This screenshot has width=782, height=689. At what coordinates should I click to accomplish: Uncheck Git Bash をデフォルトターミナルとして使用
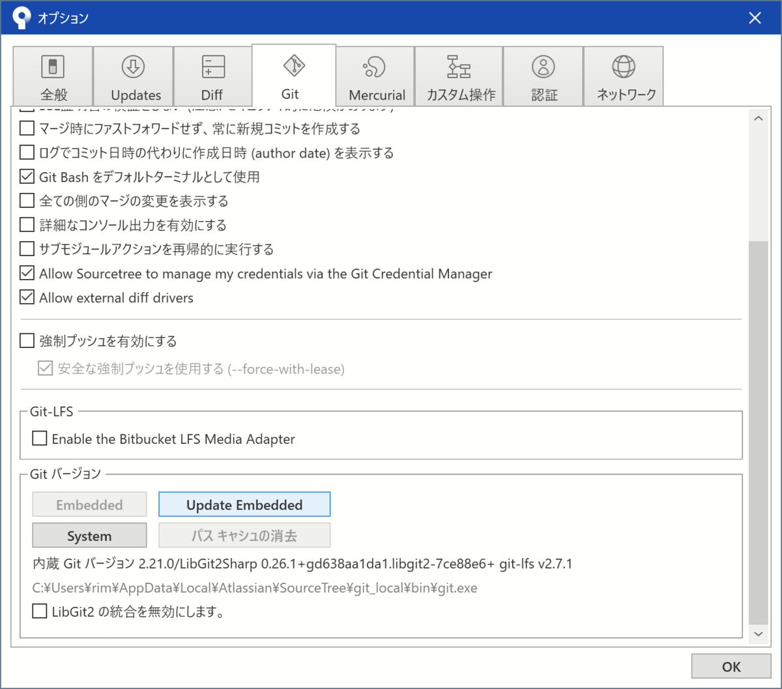[27, 176]
